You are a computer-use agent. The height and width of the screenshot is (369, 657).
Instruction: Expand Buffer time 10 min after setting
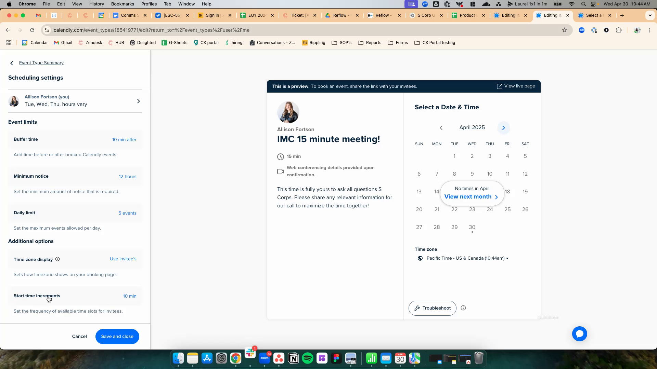pos(124,140)
